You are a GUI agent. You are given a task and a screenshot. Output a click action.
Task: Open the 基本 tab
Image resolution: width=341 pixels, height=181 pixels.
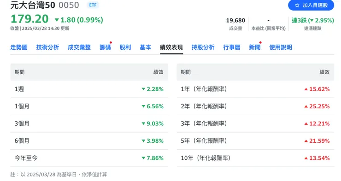click(x=146, y=47)
